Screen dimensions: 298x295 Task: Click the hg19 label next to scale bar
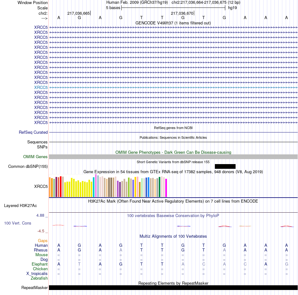tap(232, 8)
